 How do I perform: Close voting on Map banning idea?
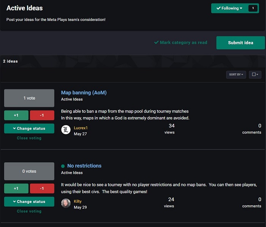pos(29,138)
